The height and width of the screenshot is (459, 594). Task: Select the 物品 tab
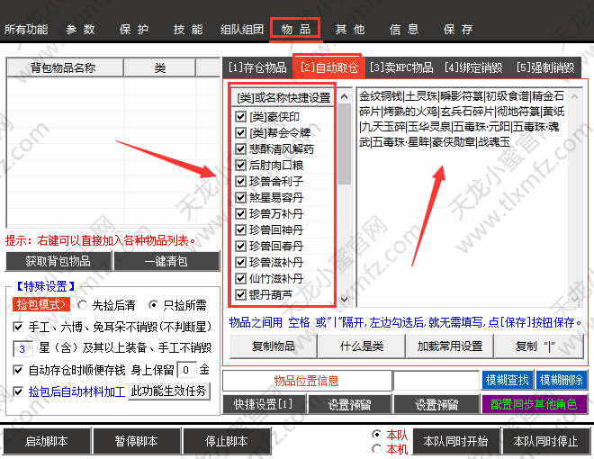tap(295, 29)
